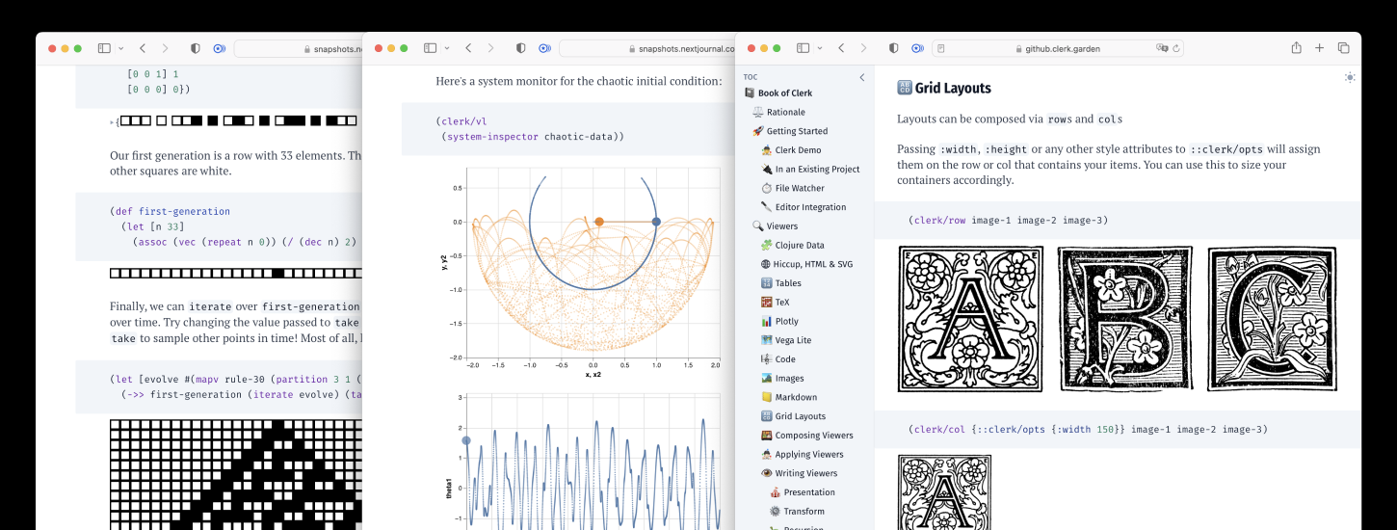1397x530 pixels.
Task: Reload the github.clerk.garden page
Action: pyautogui.click(x=1176, y=48)
